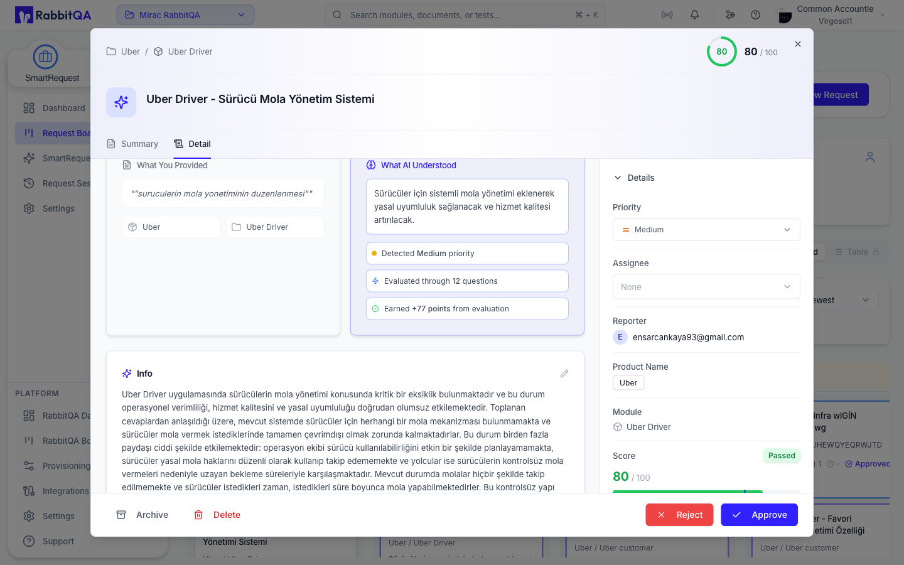904x565 pixels.
Task: Click the AI sparkle icon beside title
Action: (121, 102)
